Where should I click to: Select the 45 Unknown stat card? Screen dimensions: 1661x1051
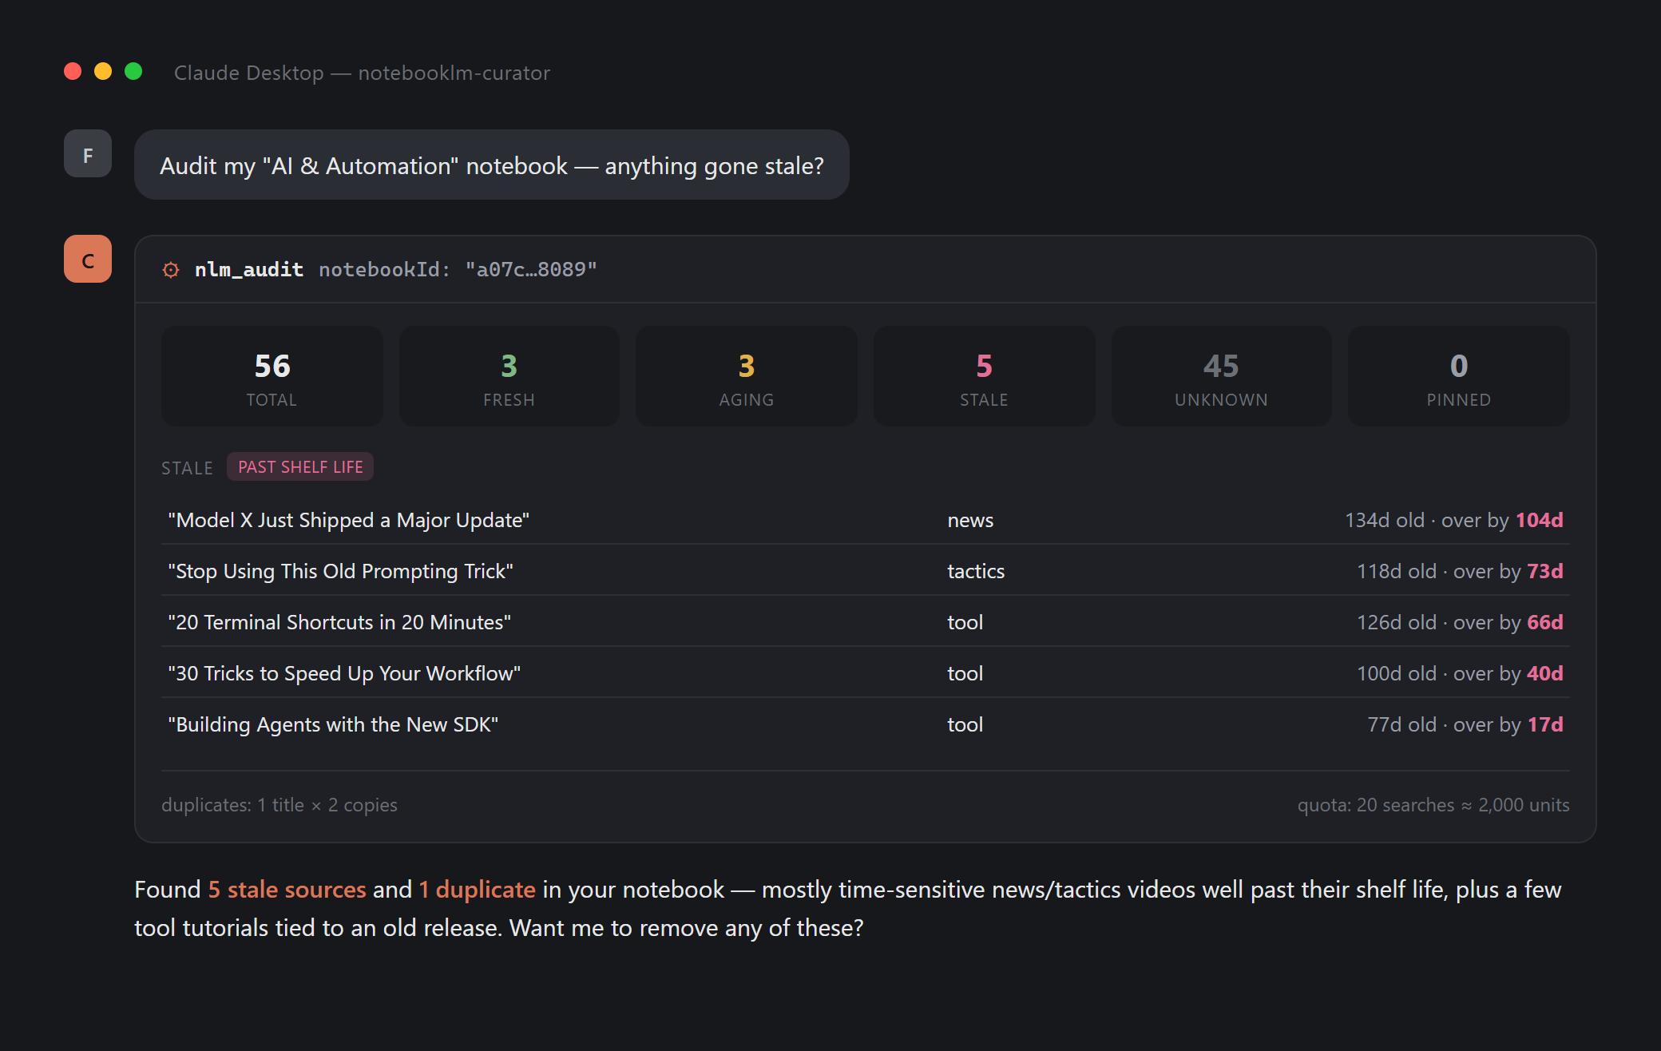(1222, 376)
